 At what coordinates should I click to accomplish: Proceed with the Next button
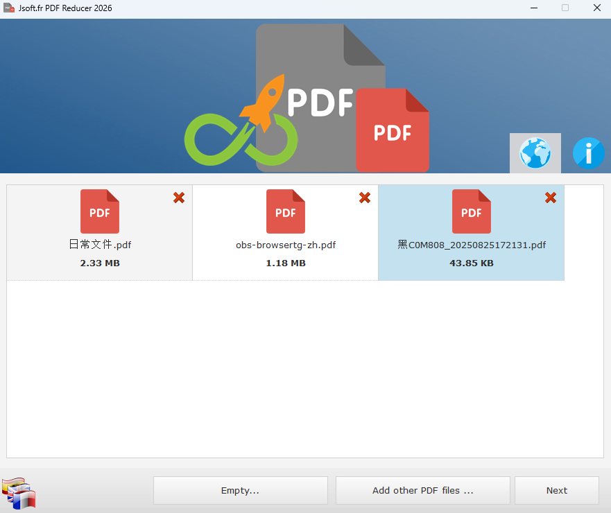[x=556, y=490]
